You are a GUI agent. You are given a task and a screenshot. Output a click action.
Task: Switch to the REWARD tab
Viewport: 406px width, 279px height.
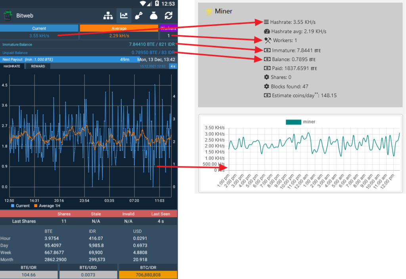(38, 66)
